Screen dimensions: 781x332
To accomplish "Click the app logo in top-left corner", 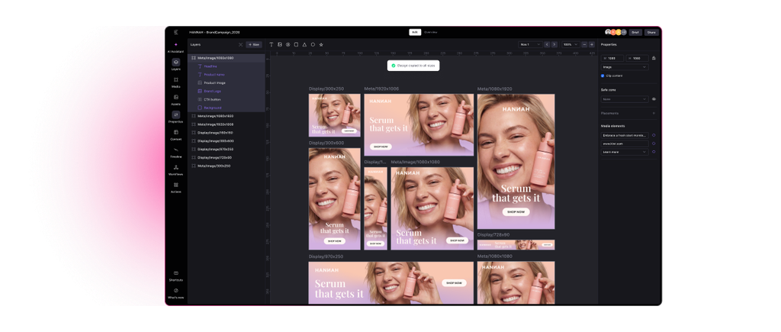I will (176, 32).
